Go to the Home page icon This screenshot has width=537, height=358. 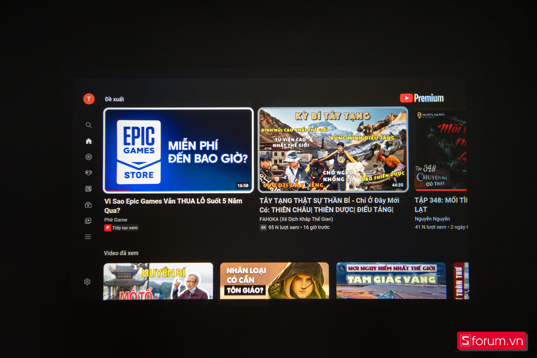click(89, 141)
